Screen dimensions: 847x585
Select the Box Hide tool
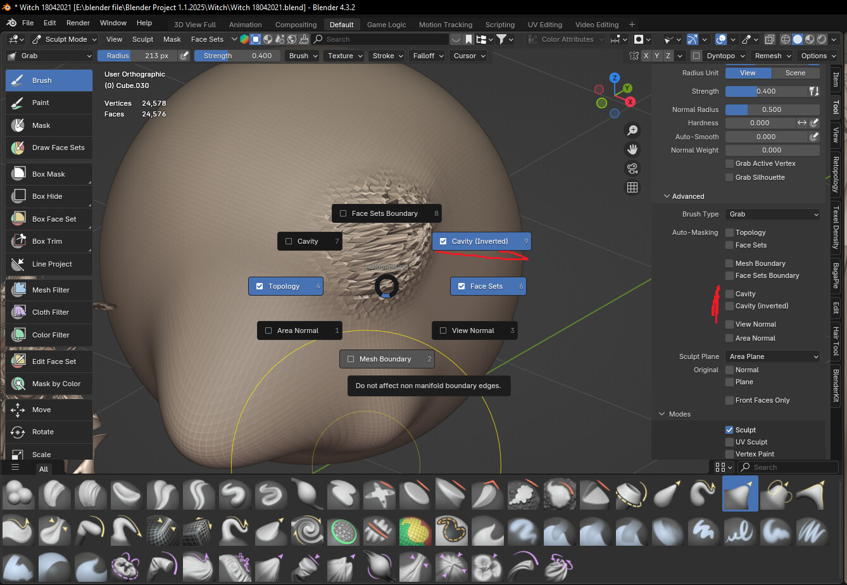tap(49, 196)
